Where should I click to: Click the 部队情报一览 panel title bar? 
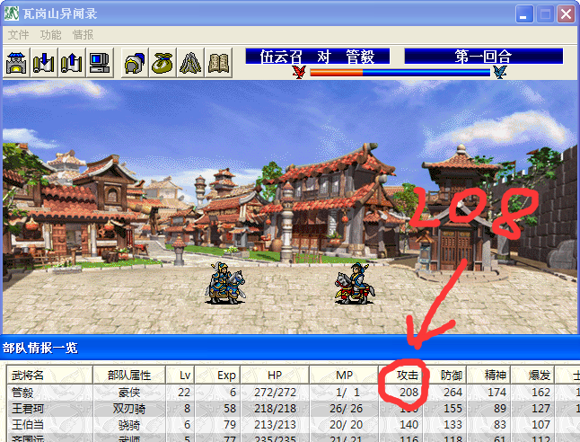tap(290, 348)
